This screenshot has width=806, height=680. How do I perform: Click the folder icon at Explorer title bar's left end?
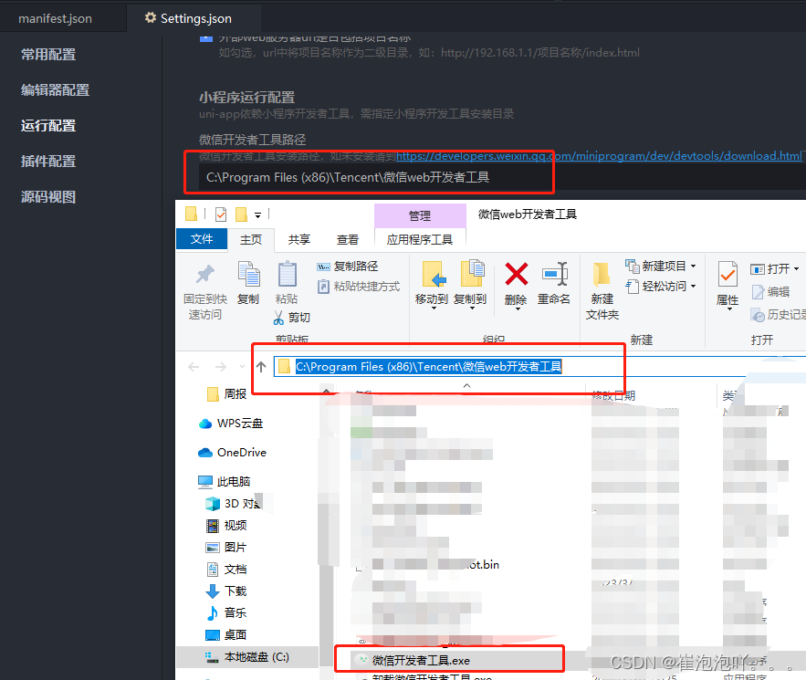(191, 214)
